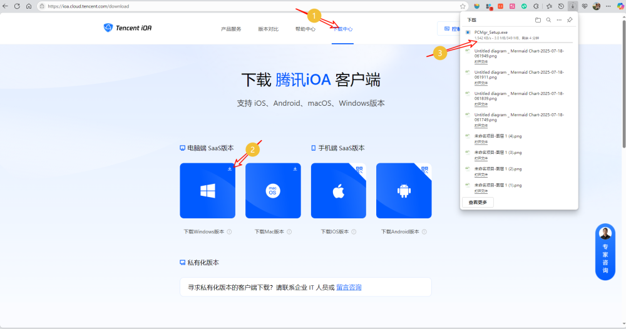
Task: Open browser History clock icon
Action: 561,6
